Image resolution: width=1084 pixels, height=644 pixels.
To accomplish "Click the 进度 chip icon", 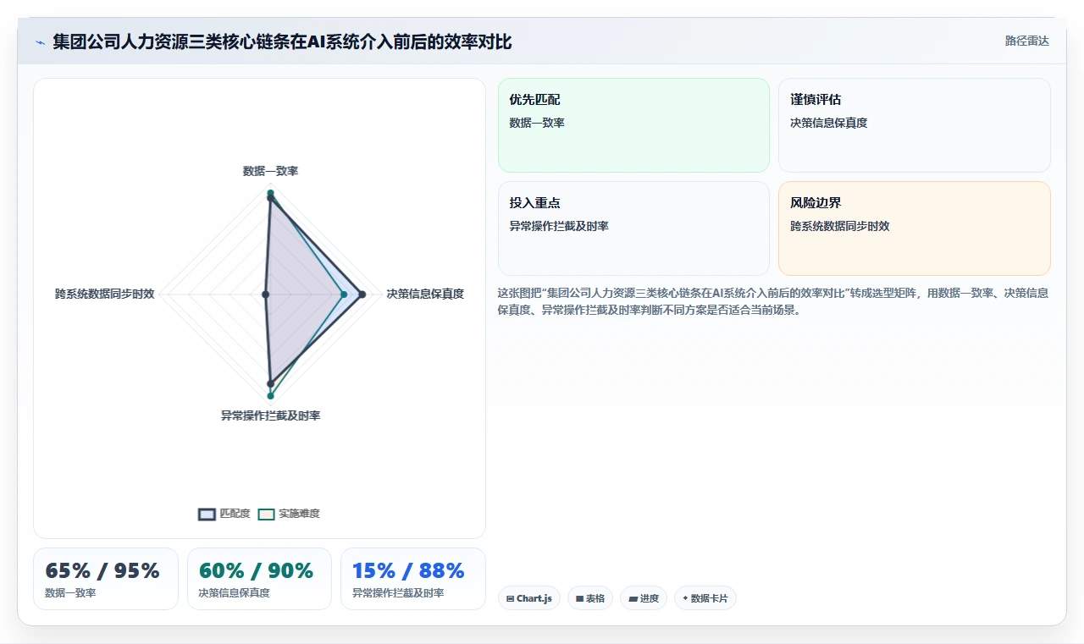I will tap(633, 598).
